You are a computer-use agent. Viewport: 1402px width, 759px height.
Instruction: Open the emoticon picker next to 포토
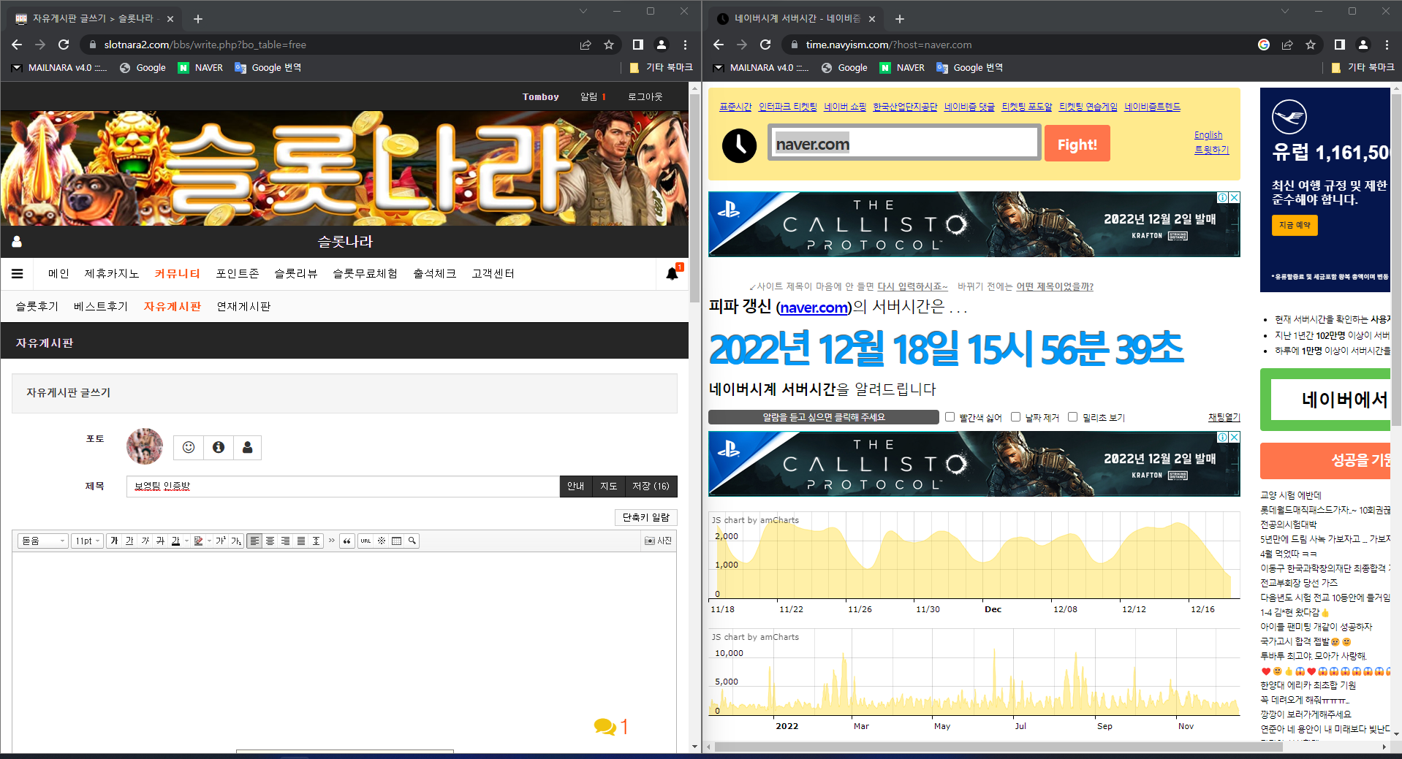click(189, 447)
